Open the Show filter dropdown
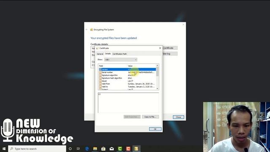Viewport: 270px width, 152px height. tap(121, 60)
